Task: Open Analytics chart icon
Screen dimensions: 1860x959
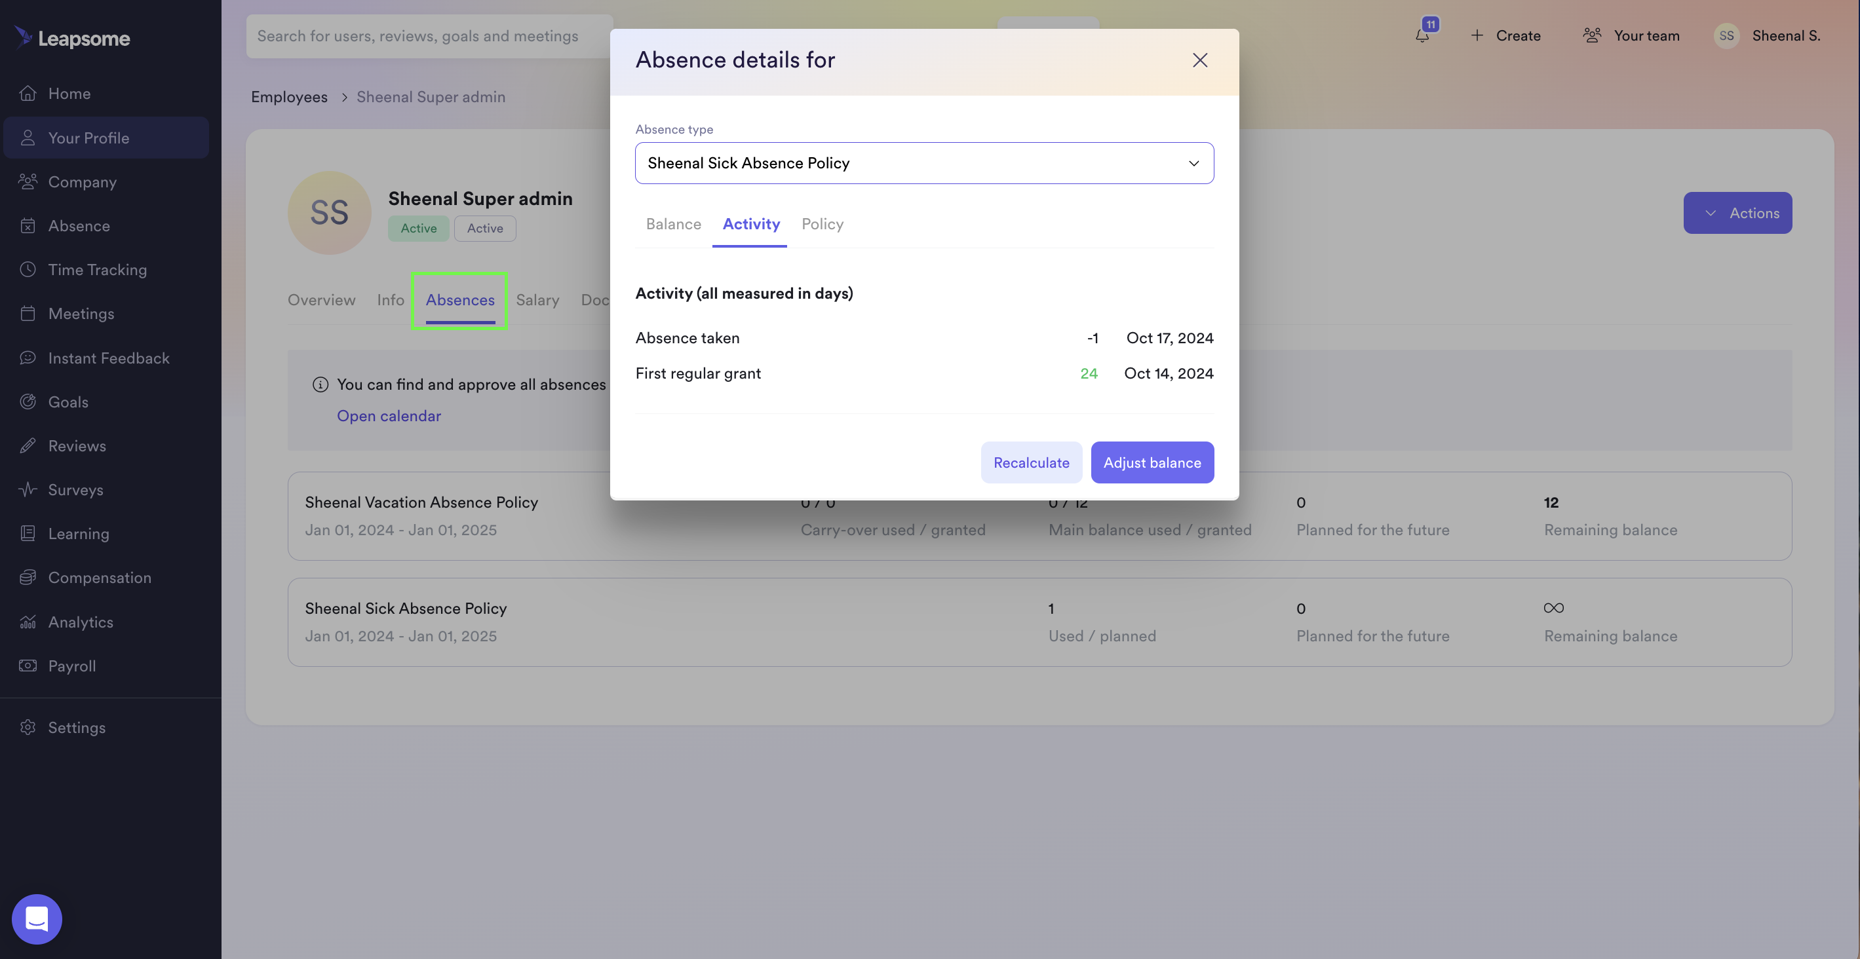Action: [28, 622]
